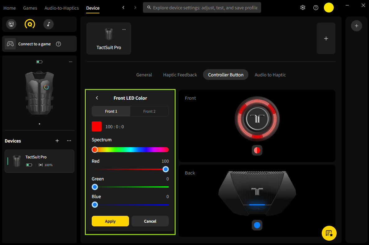Click the page indicator dot below the vest
Screen dimensions: 369x245
[x=39, y=124]
